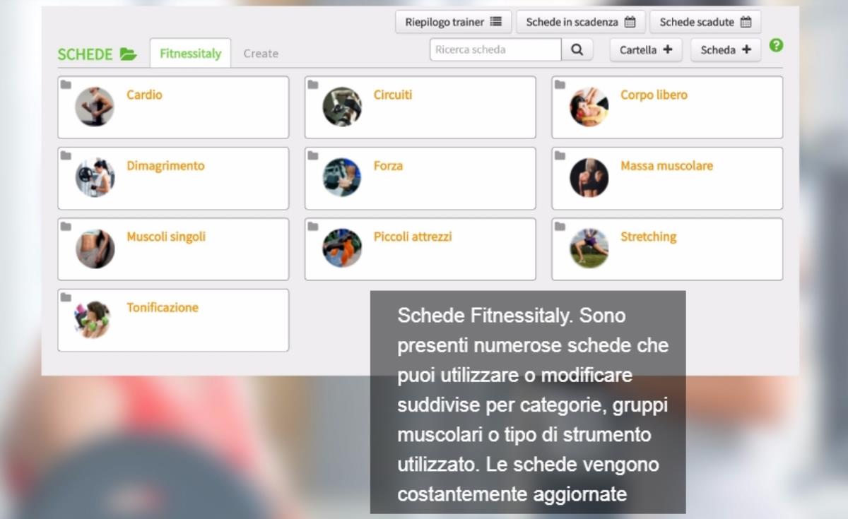The height and width of the screenshot is (519, 848).
Task: Select the Massa muscolare folder link
Action: 666,166
